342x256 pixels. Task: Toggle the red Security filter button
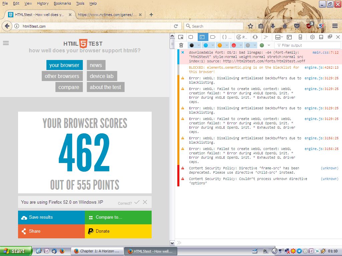coord(233,45)
